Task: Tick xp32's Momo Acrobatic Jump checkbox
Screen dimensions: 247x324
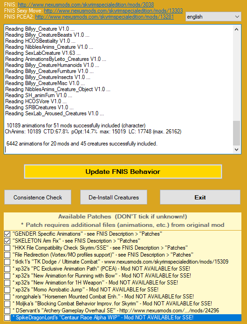Action: coord(7,290)
